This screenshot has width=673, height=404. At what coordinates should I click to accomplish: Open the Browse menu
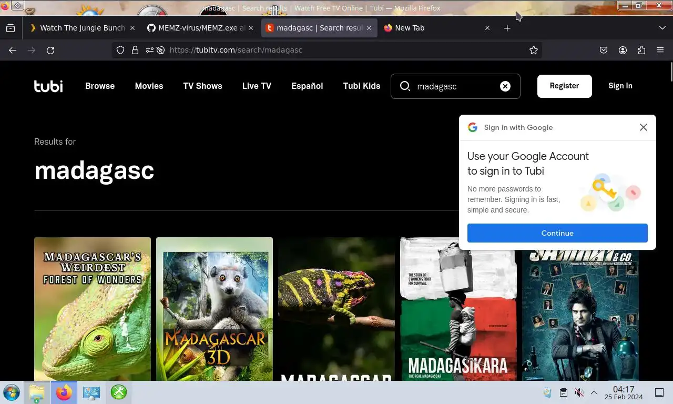[x=100, y=86]
